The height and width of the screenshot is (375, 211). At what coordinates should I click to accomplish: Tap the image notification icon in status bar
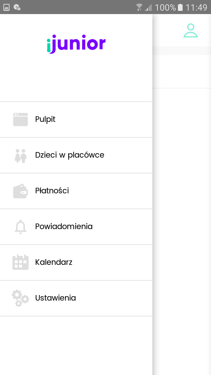coord(6,7)
